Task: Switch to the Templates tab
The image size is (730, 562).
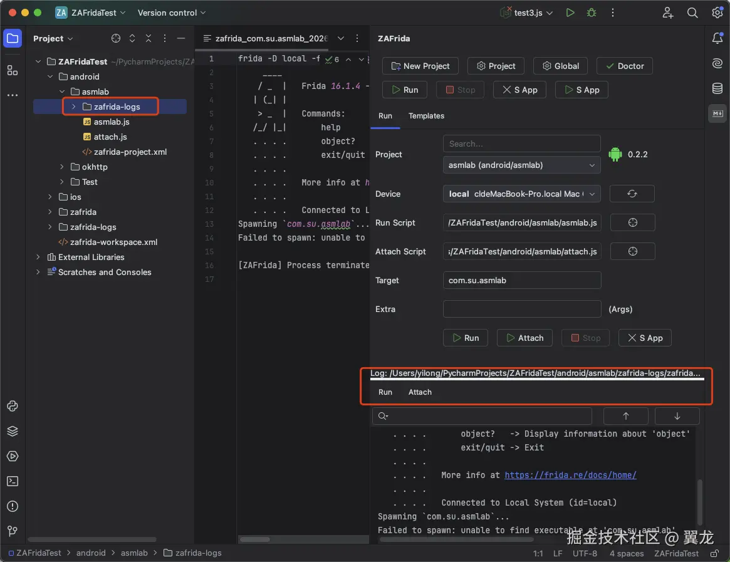Action: (x=426, y=116)
